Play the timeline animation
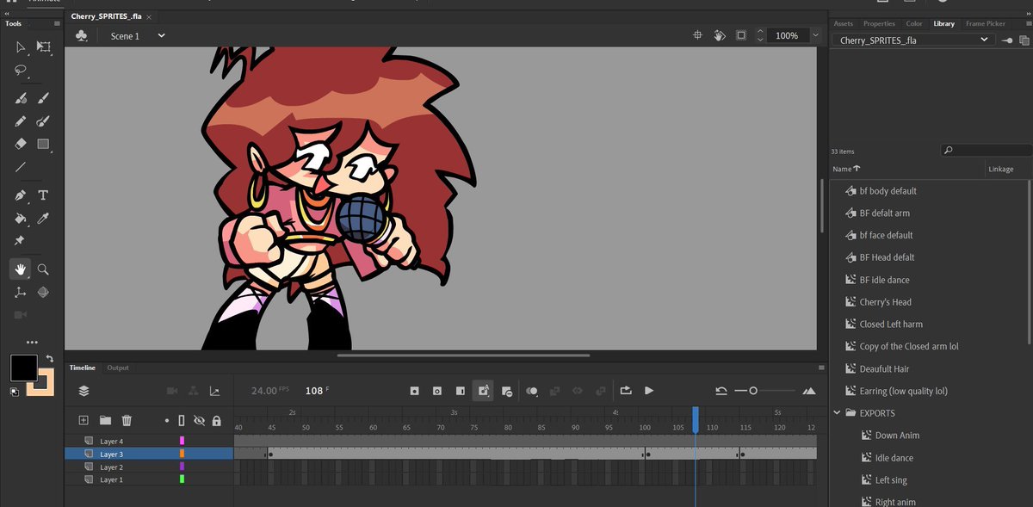The height and width of the screenshot is (507, 1033). point(649,391)
